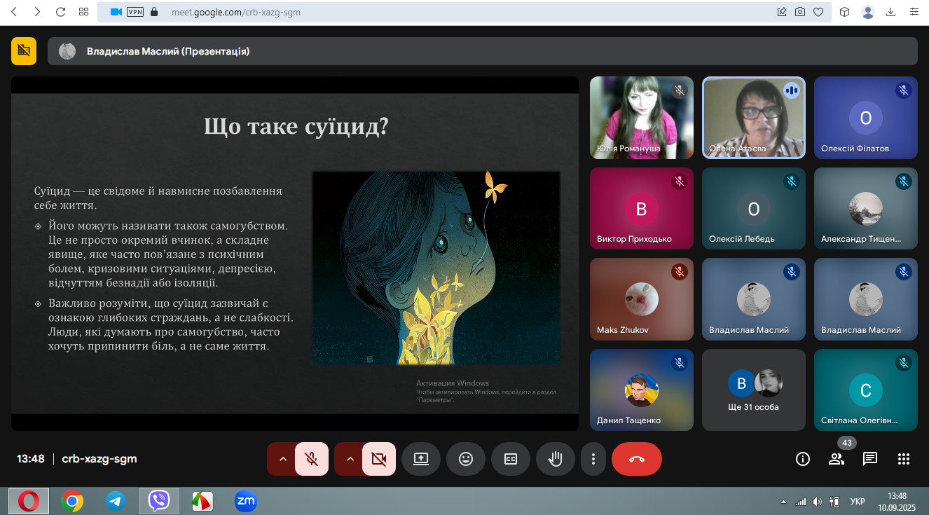Open the taskbar clock and calendar
Image resolution: width=929 pixels, height=515 pixels.
[897, 501]
